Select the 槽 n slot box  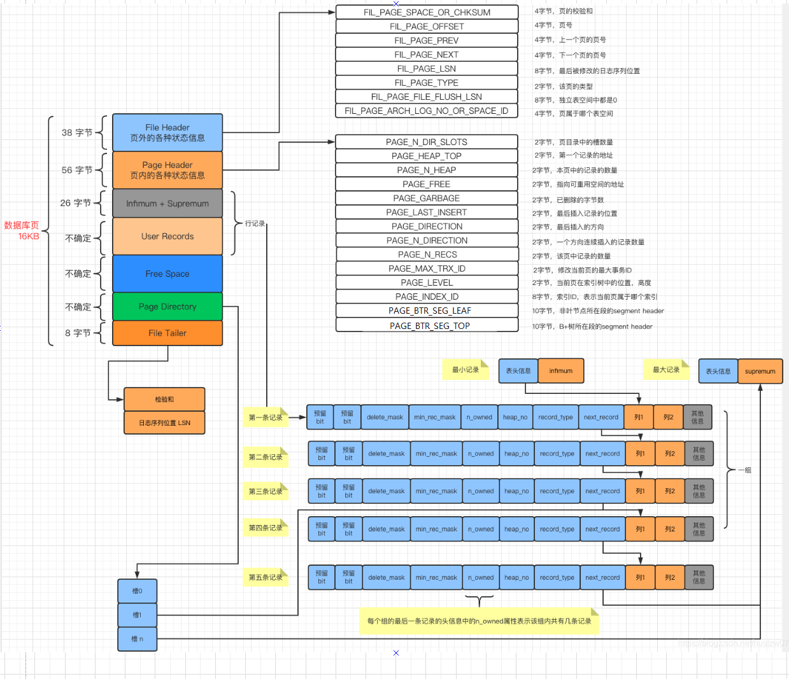click(137, 639)
